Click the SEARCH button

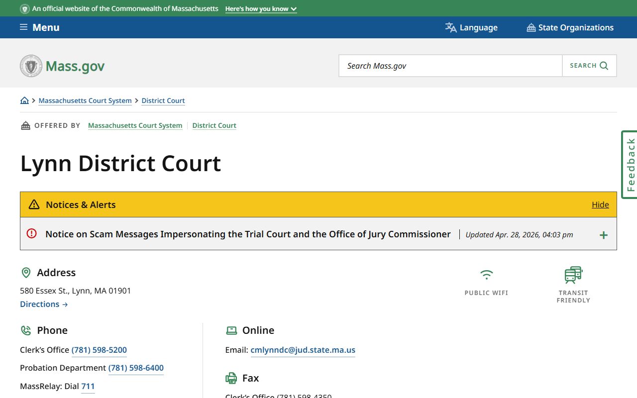pos(589,66)
